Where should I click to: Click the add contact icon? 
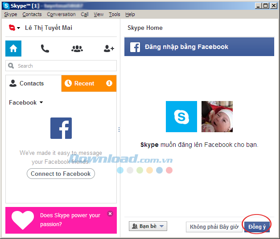109,49
